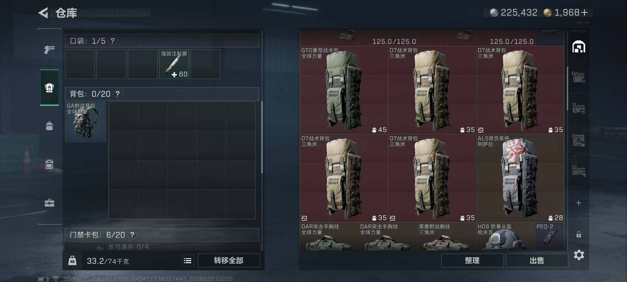627x282 pixels.
Task: Show the 门禁卡包 help question mark
Action: tap(132, 235)
